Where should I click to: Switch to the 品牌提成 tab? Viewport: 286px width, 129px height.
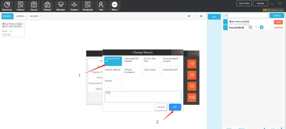point(21,16)
